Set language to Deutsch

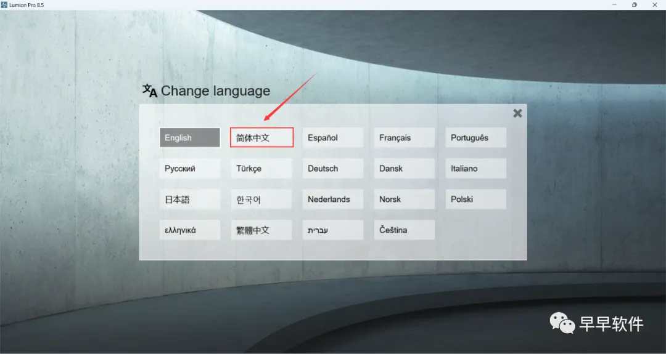coord(333,168)
